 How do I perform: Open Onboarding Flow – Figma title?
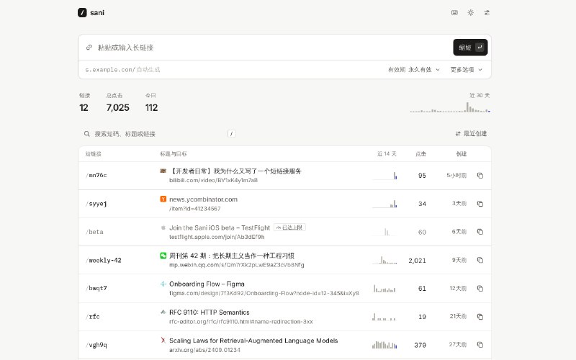[x=207, y=284]
